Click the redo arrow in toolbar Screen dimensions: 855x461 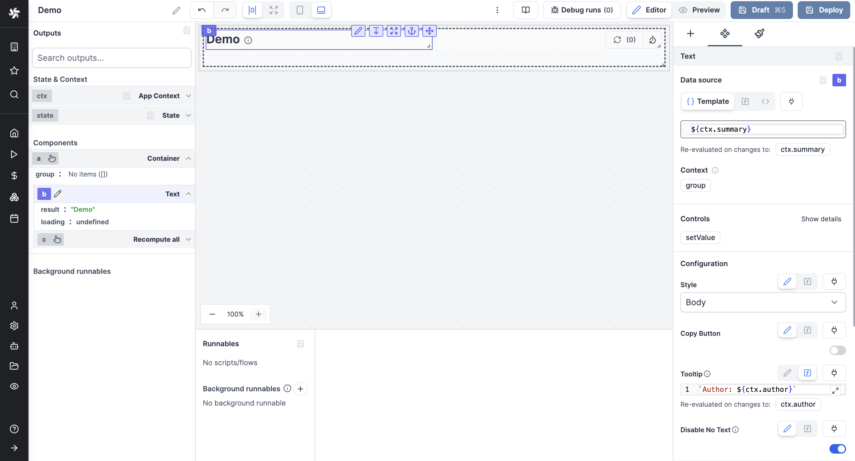pos(225,10)
